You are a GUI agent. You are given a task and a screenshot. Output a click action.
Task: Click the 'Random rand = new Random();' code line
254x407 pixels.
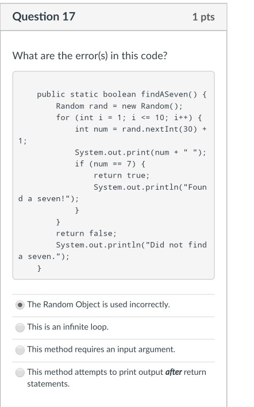(120, 106)
